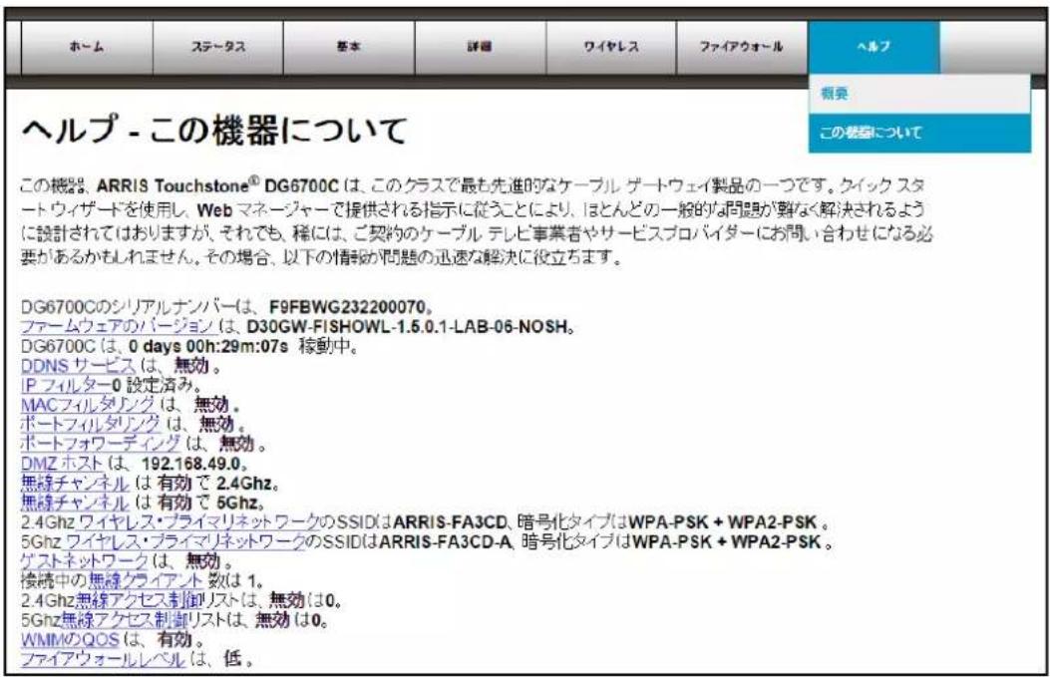Click SSID text ARRIS-FA3CD-A
Viewport: 1050px width, 677px height.
pos(446,541)
